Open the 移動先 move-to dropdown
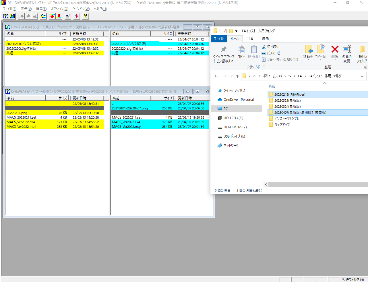 308,52
